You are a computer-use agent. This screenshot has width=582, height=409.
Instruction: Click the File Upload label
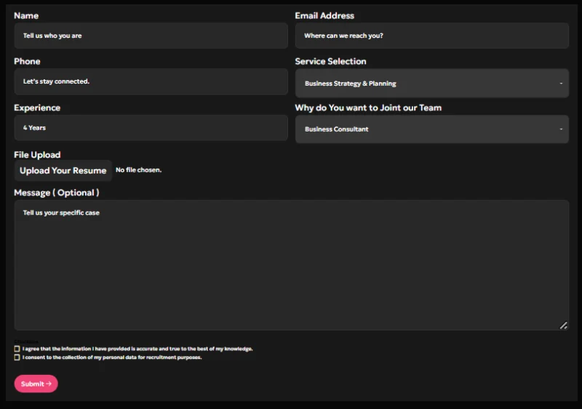[x=37, y=155]
